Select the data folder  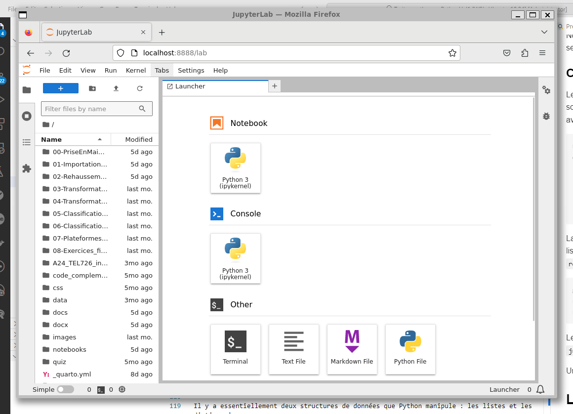(97, 300)
